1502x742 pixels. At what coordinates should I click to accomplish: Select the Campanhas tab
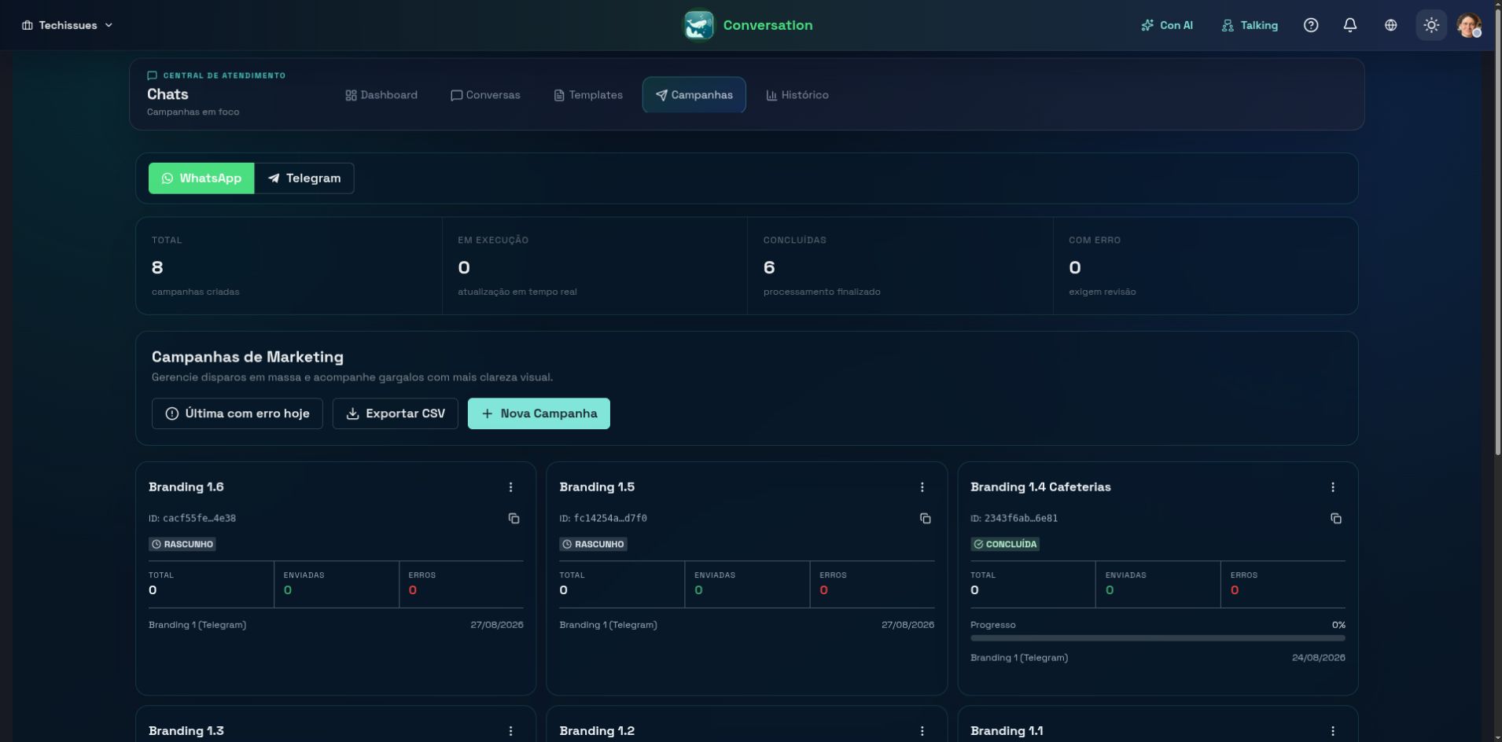[x=694, y=95]
